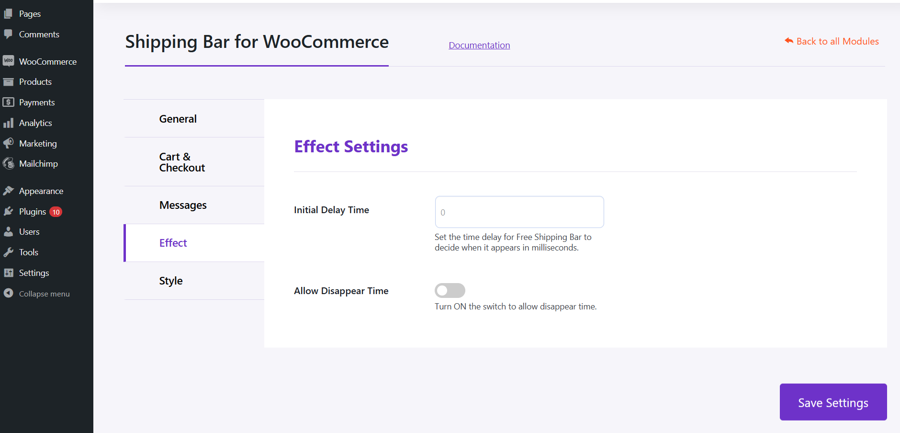Open the Comments panel
This screenshot has height=433, width=900.
point(39,34)
